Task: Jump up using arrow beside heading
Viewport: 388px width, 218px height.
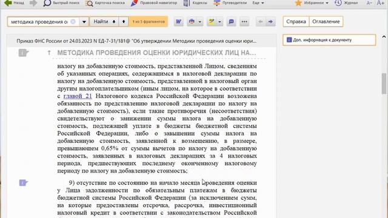Action: 49,53
